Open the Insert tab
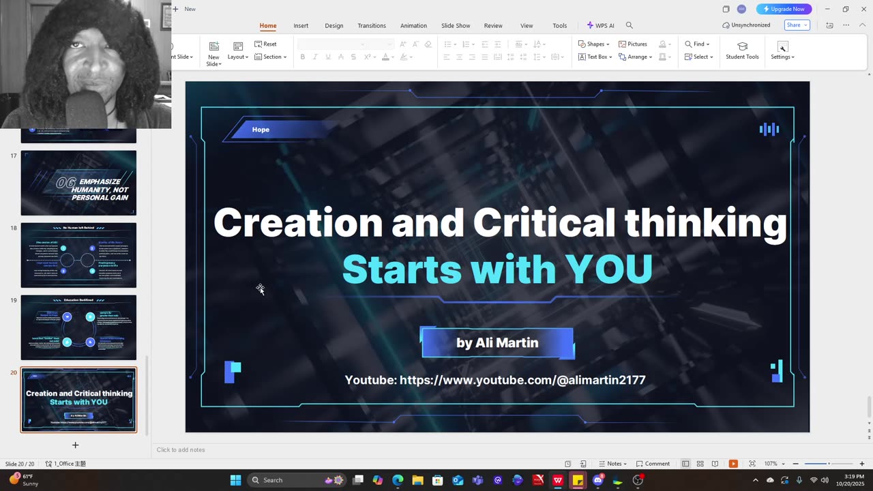 (301, 25)
